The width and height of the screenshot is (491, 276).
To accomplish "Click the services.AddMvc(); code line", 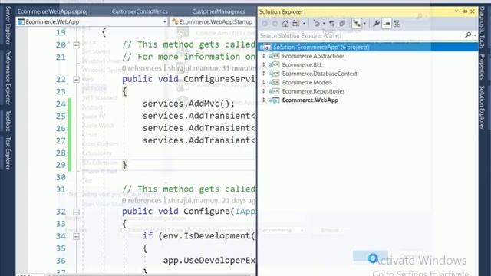I will tap(189, 103).
